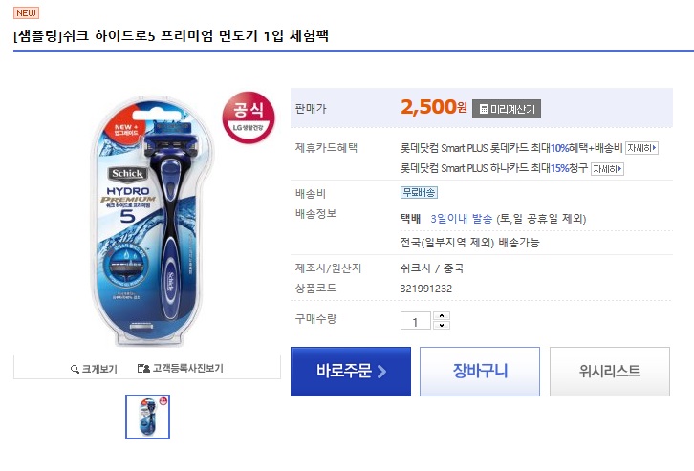Open 자세히 details for 하나카드 15% discount
The height and width of the screenshot is (471, 694).
point(607,169)
